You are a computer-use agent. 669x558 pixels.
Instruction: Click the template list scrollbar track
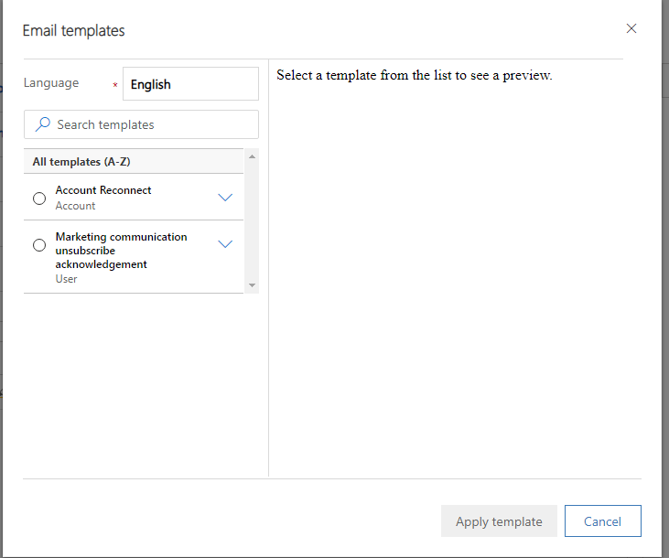point(253,221)
